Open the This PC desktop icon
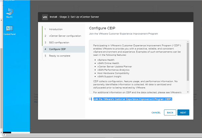This screenshot has height=138, width=202. [x=9, y=12]
